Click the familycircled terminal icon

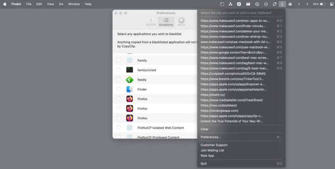click(x=129, y=70)
